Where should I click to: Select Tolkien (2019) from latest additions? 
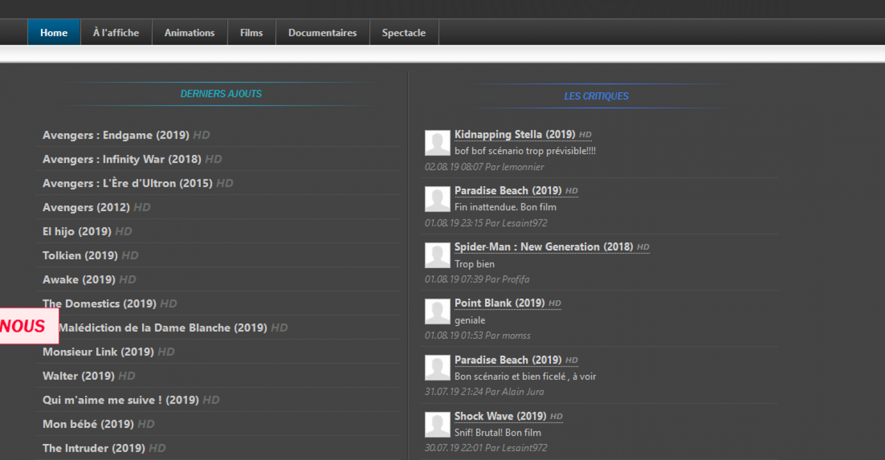point(80,255)
